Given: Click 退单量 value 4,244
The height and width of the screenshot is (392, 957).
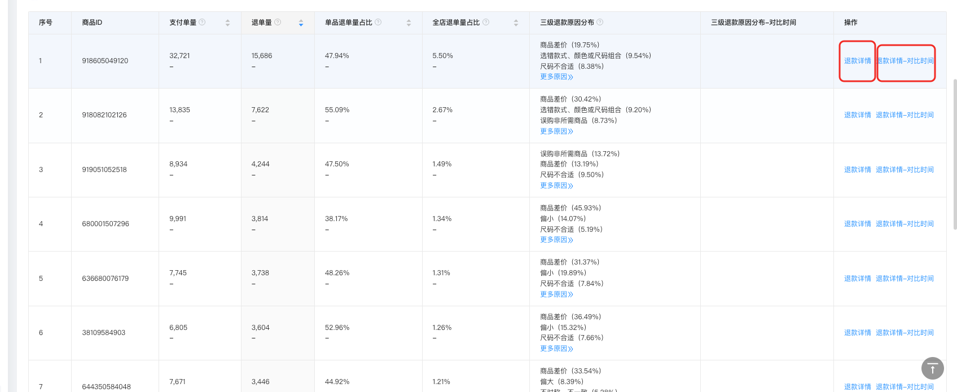Looking at the screenshot, I should pos(261,164).
